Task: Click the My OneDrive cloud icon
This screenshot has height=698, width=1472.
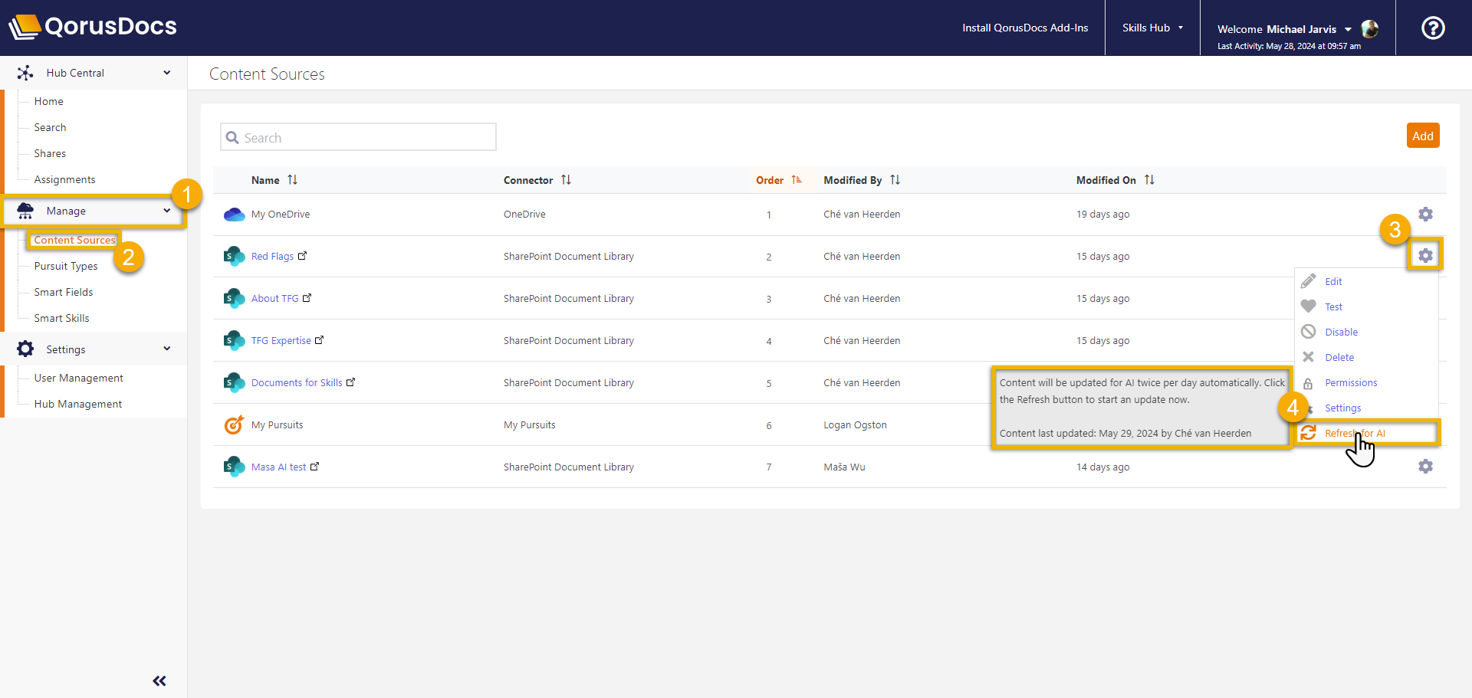Action: pyautogui.click(x=234, y=215)
